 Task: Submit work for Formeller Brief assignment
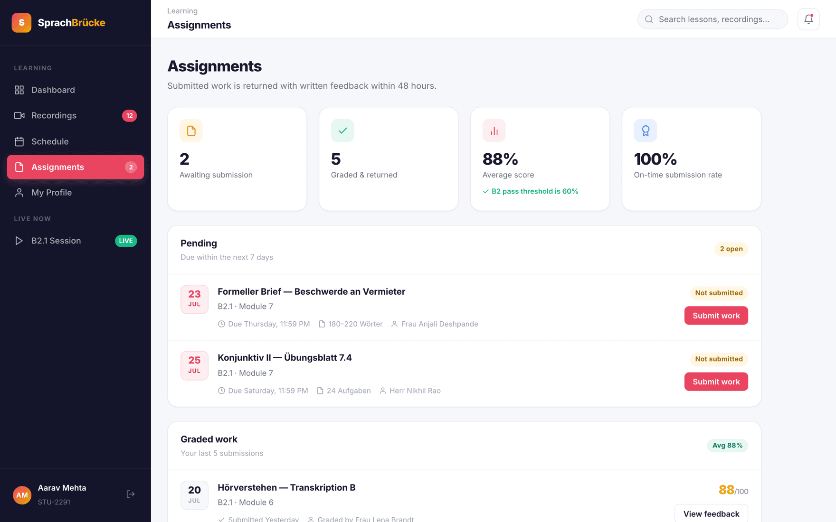pos(716,316)
